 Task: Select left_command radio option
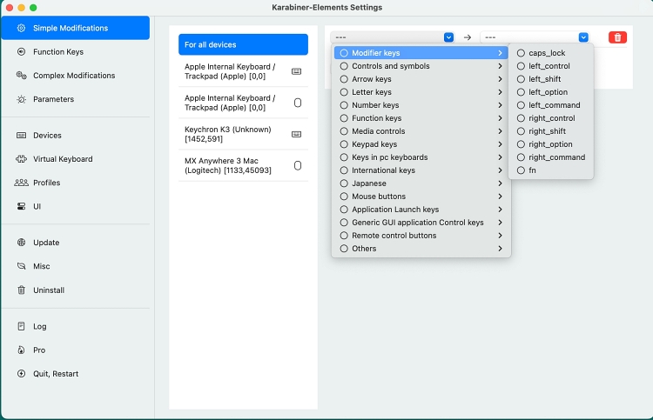(x=521, y=105)
